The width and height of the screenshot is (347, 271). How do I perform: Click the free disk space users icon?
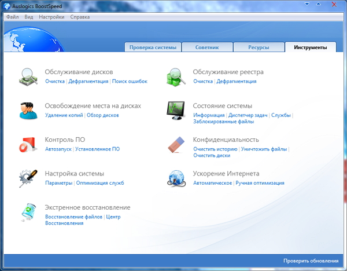[x=28, y=111]
